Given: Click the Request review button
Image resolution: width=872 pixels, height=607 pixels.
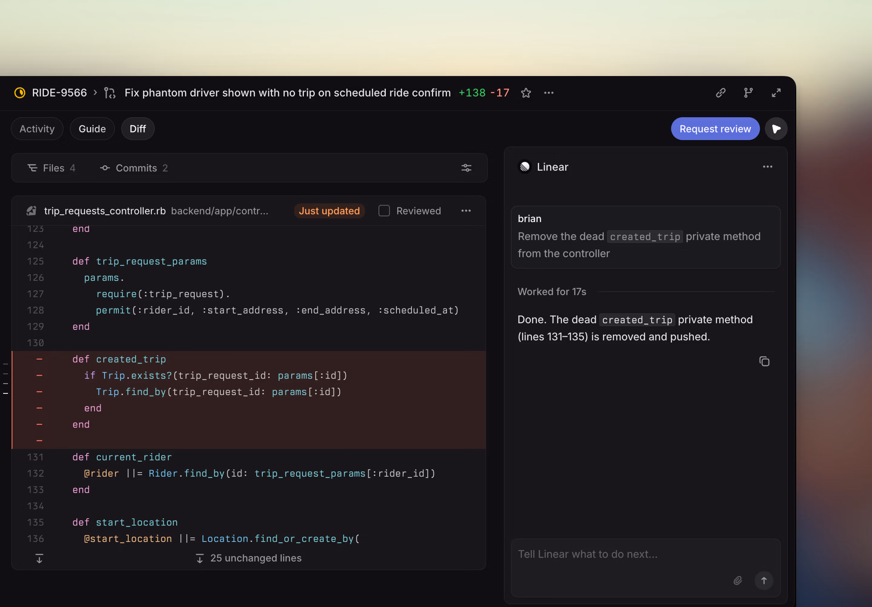Looking at the screenshot, I should [x=715, y=129].
